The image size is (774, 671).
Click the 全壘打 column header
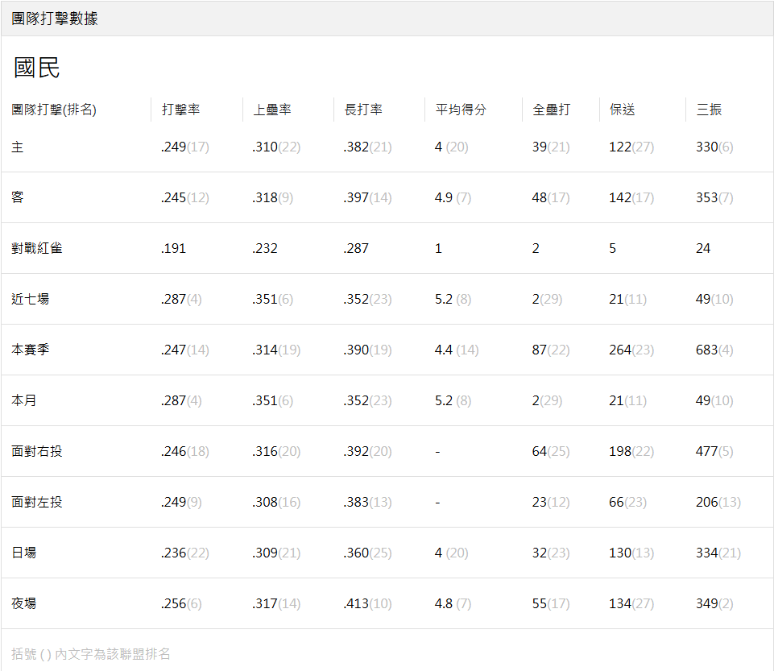(552, 110)
